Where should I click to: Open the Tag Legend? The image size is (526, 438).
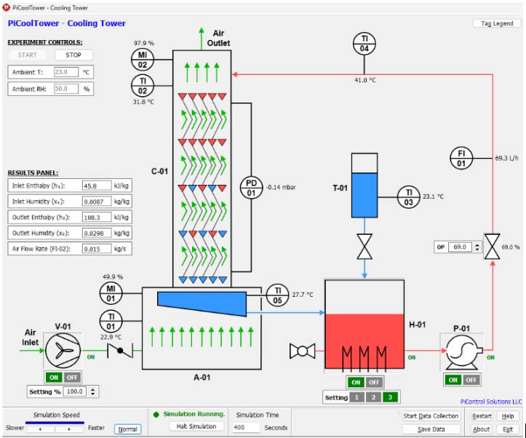click(x=497, y=23)
